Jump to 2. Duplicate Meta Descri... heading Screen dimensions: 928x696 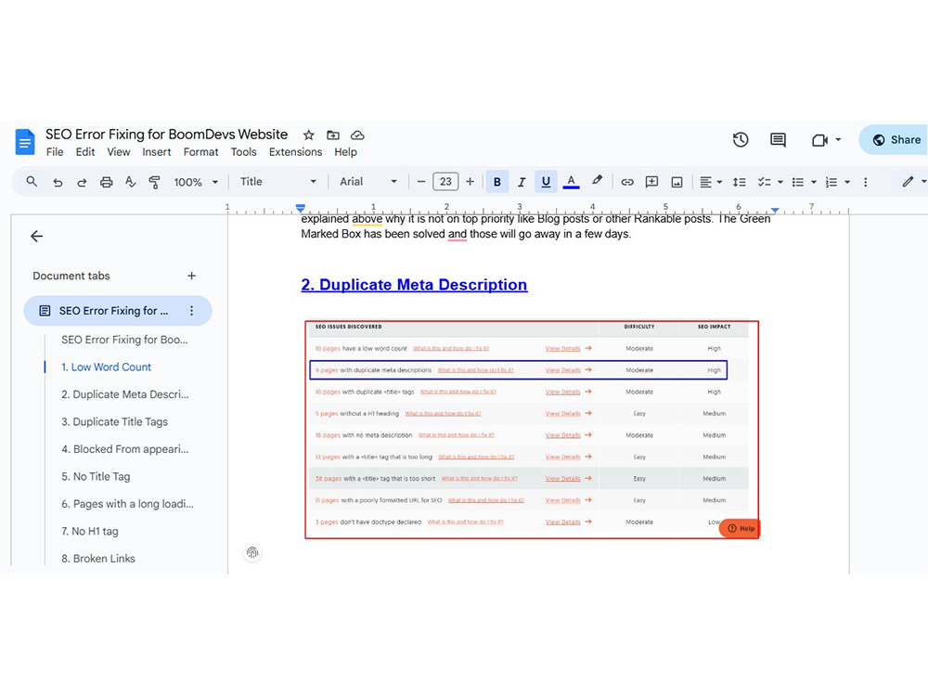[125, 394]
